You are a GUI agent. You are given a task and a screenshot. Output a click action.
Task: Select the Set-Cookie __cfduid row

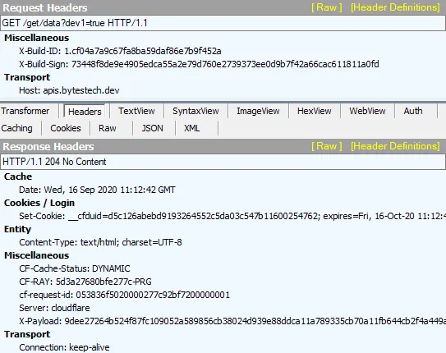coord(232,216)
